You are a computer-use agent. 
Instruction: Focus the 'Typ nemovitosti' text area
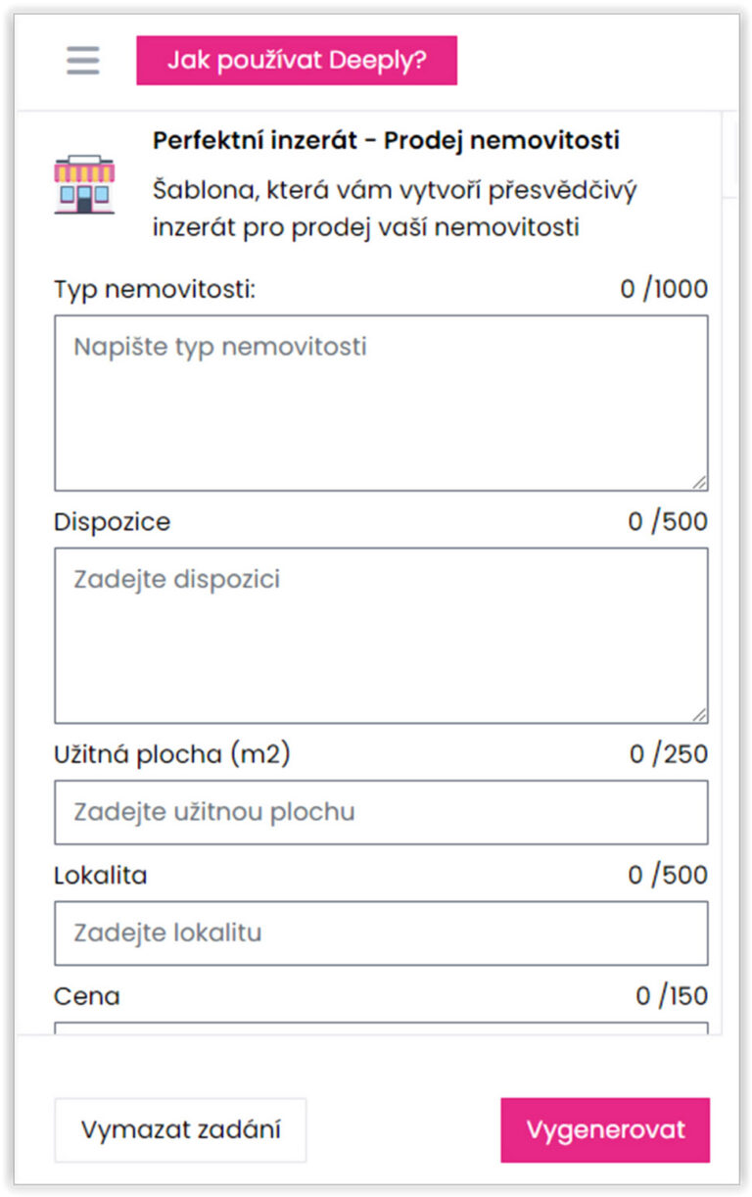click(x=381, y=403)
